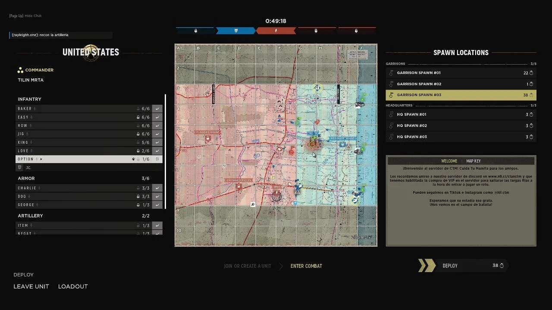This screenshot has width=552, height=310.
Task: Click commander name TILIN MRTA
Action: tap(31, 80)
